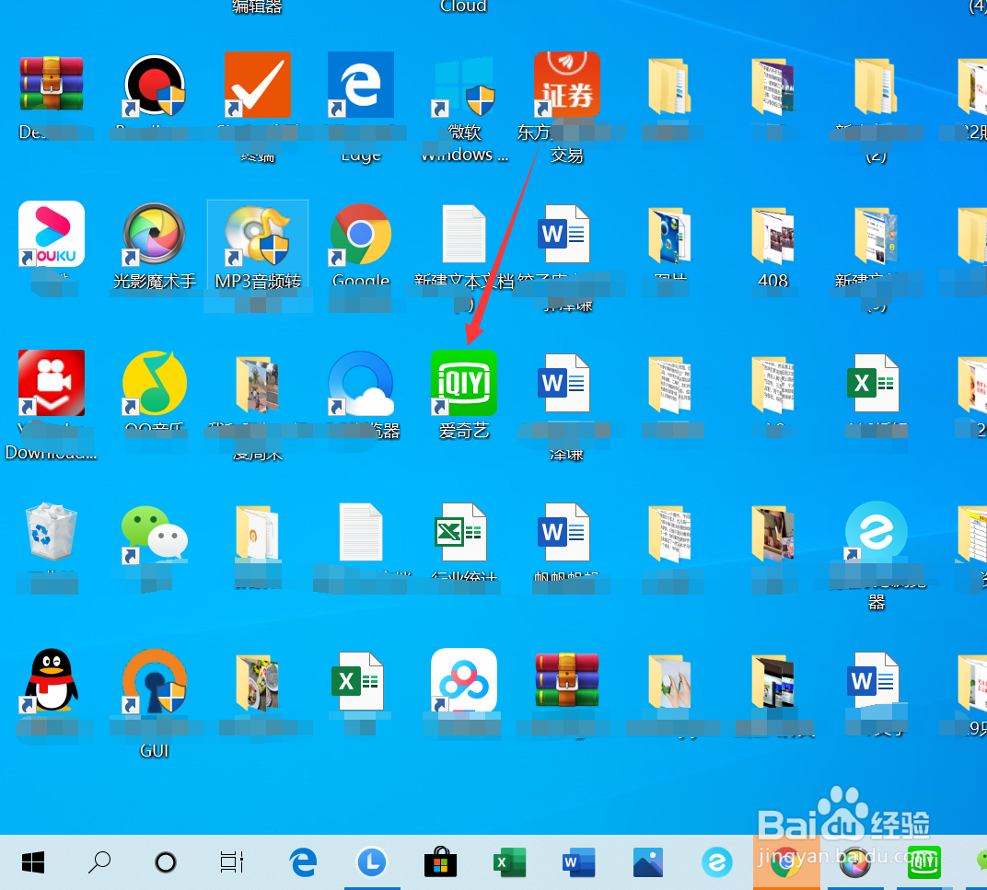Open the Start menu
Viewport: 987px width, 890px height.
pyautogui.click(x=33, y=862)
